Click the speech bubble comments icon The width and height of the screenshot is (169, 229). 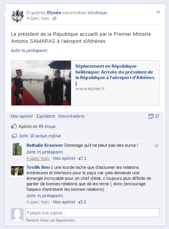click(14, 136)
